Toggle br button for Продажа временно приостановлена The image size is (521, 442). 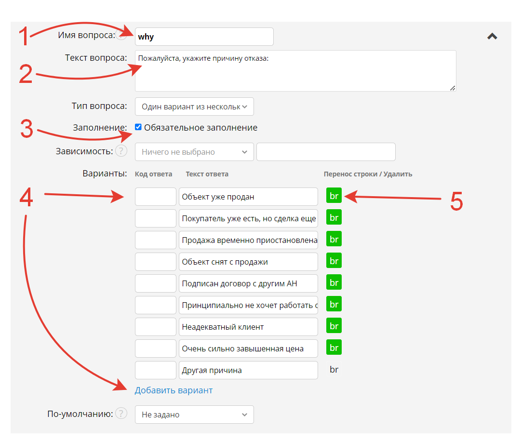334,240
